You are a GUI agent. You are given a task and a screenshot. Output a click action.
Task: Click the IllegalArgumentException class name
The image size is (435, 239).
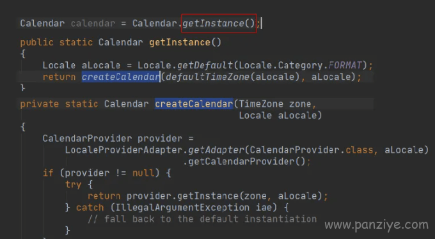182,208
